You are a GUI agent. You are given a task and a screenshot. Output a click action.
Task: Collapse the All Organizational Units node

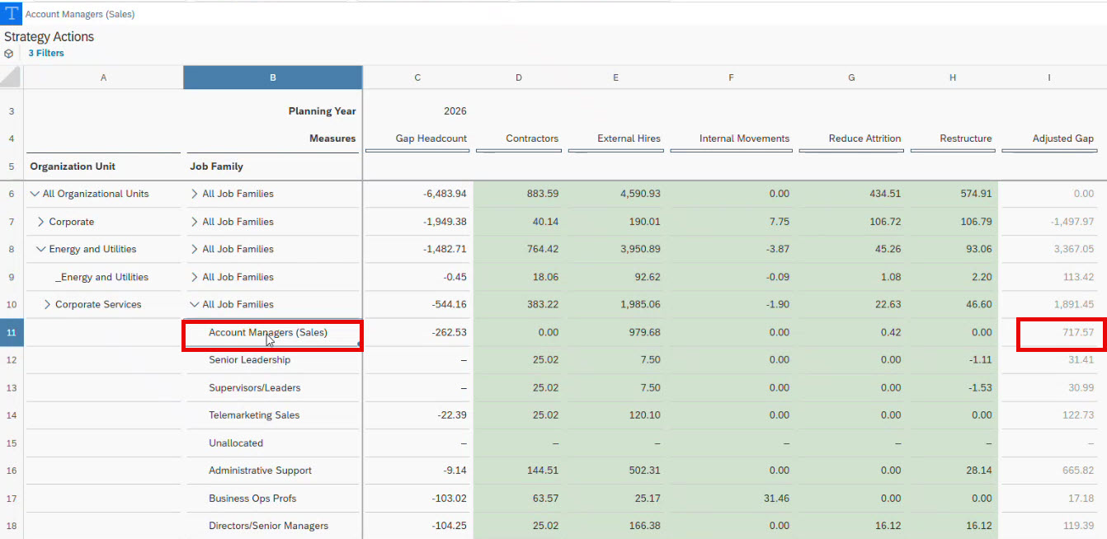pyautogui.click(x=35, y=195)
